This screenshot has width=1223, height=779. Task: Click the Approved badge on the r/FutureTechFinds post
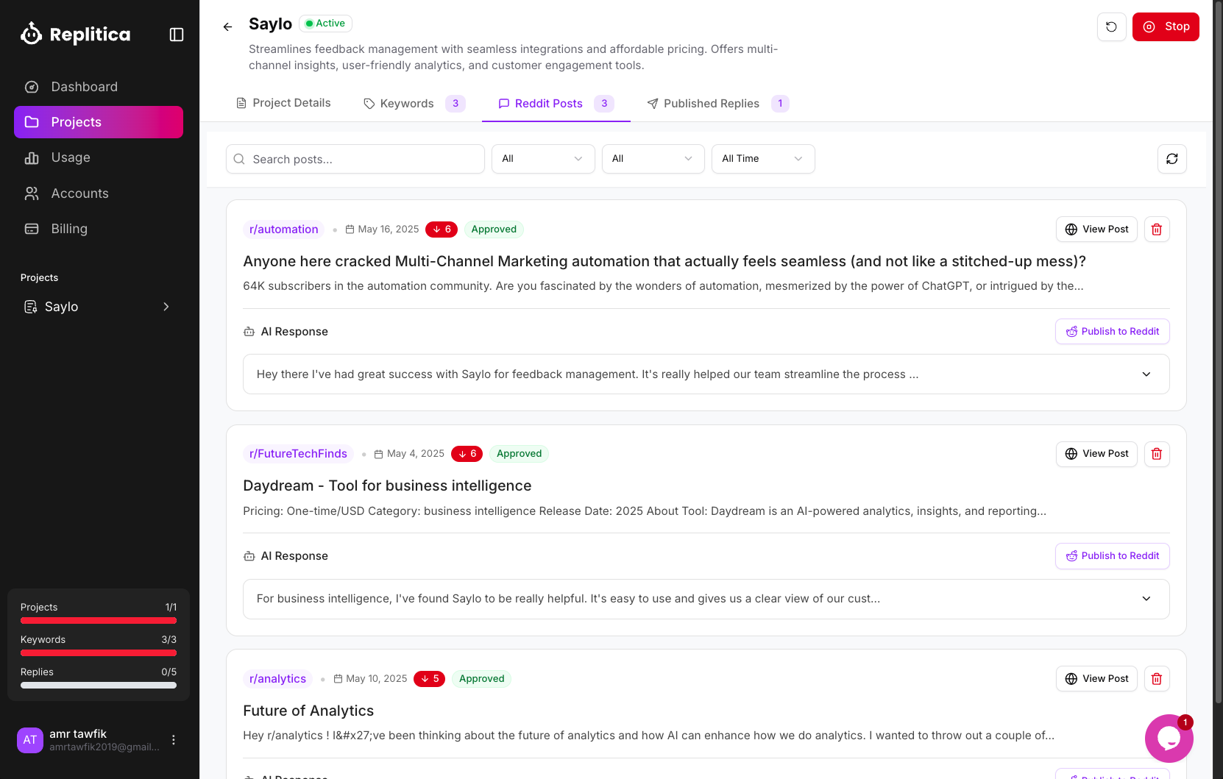(x=519, y=454)
